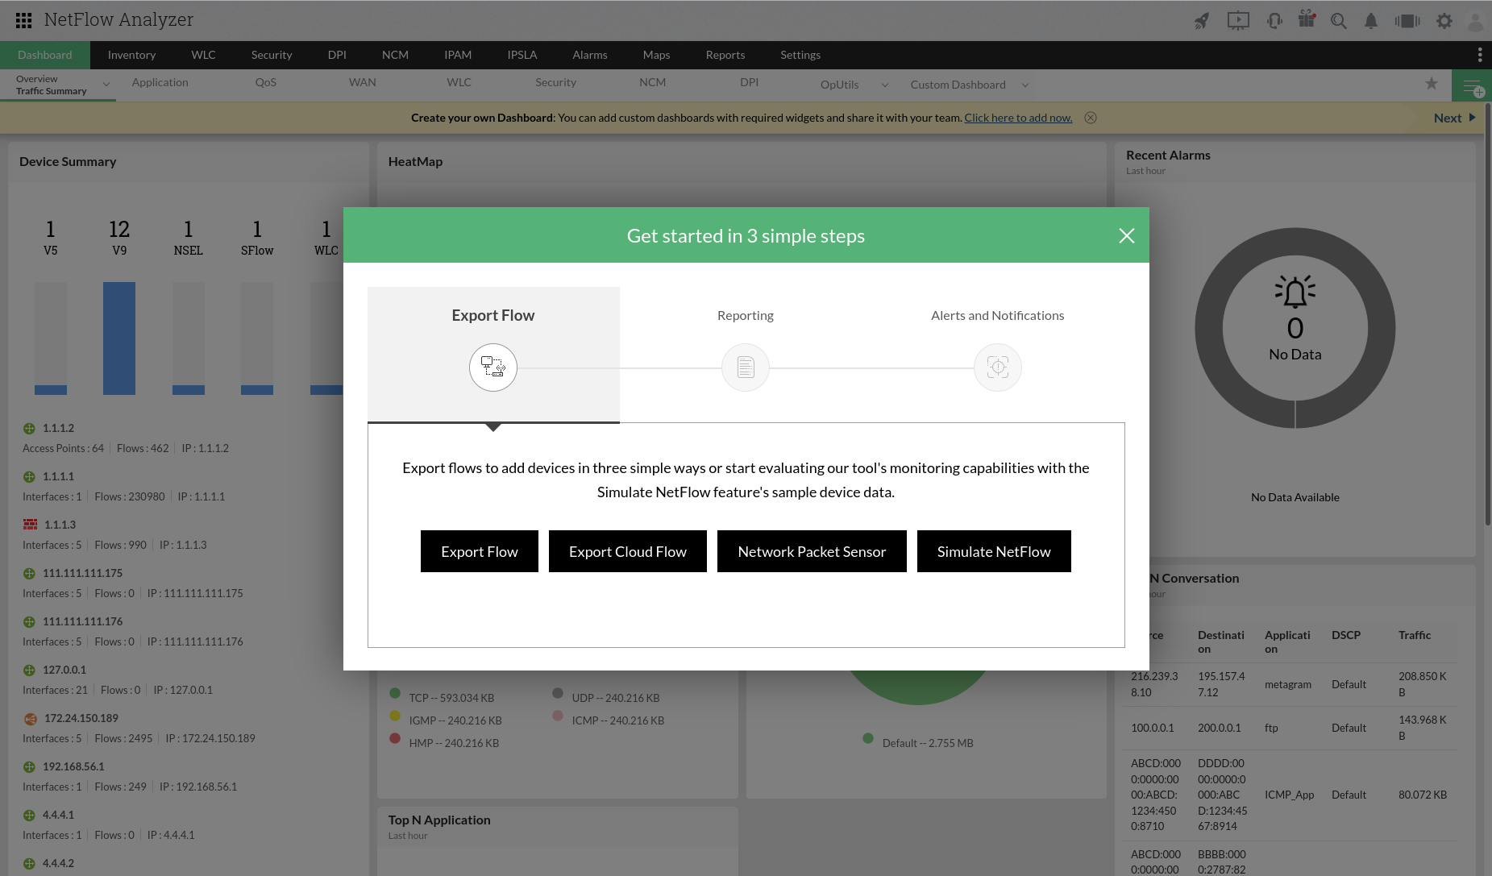Open the Security main menu item
The width and height of the screenshot is (1492, 876).
[x=272, y=55]
